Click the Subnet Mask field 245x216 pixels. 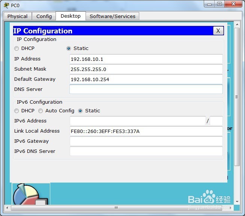146,69
